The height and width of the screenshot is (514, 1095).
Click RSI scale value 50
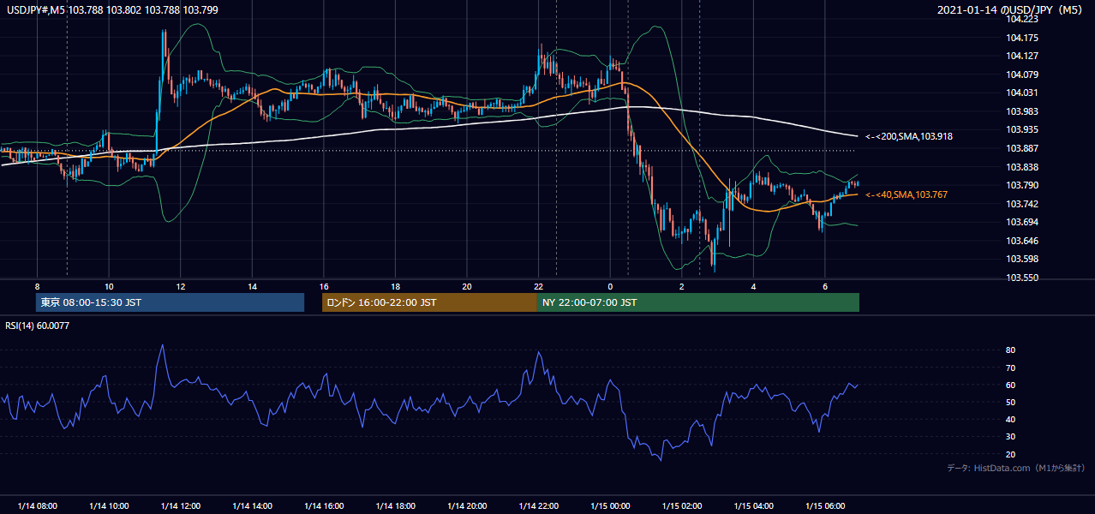tap(1011, 402)
